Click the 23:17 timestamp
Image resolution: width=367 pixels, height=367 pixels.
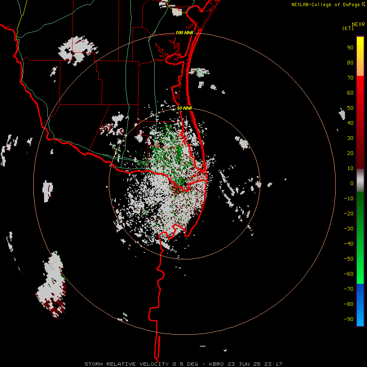pyautogui.click(x=273, y=364)
